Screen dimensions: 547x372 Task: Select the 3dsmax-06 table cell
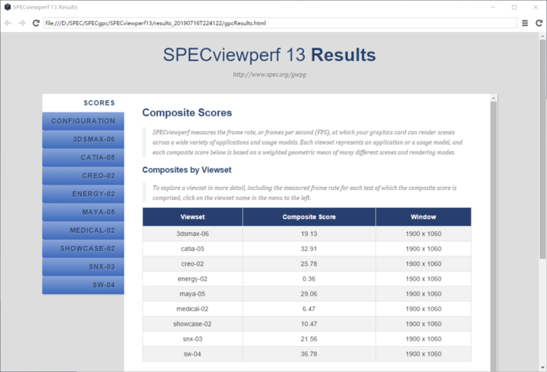(x=192, y=234)
